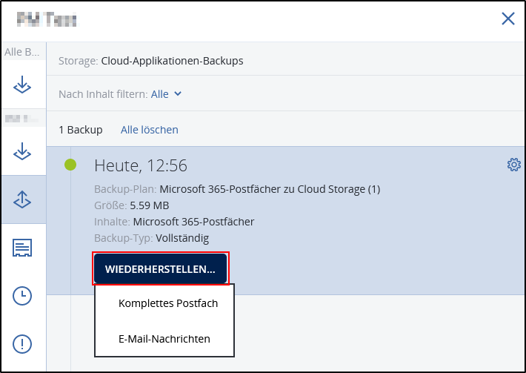This screenshot has height=373, width=526.
Task: Open the WIEDERHERSTELLEN... dropdown button
Action: coord(160,268)
